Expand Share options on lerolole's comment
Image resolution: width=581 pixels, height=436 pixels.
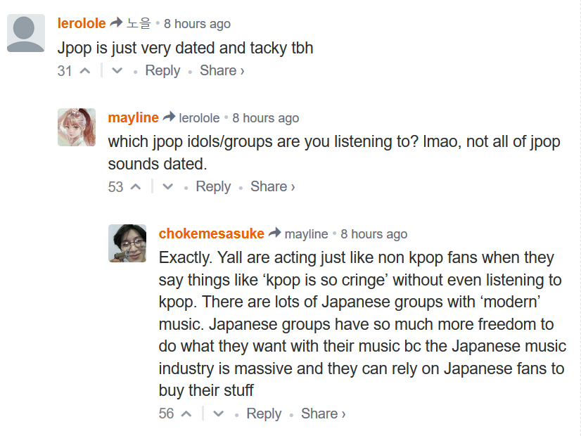coord(222,71)
